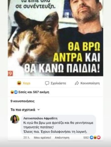
Task: Click the laughing emoji in the post reaction summary
Action: click(x=12, y=92)
